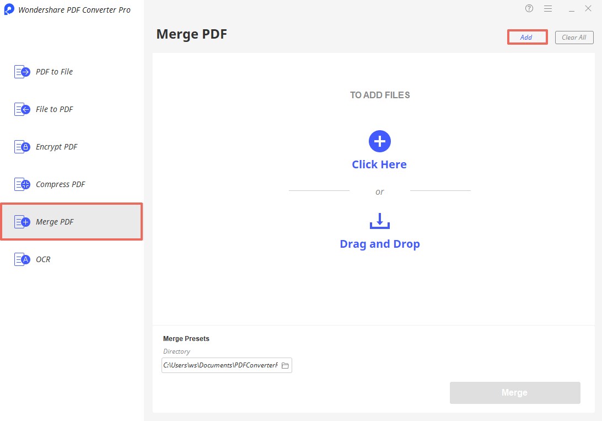Open the help question mark
The height and width of the screenshot is (421, 602).
529,8
